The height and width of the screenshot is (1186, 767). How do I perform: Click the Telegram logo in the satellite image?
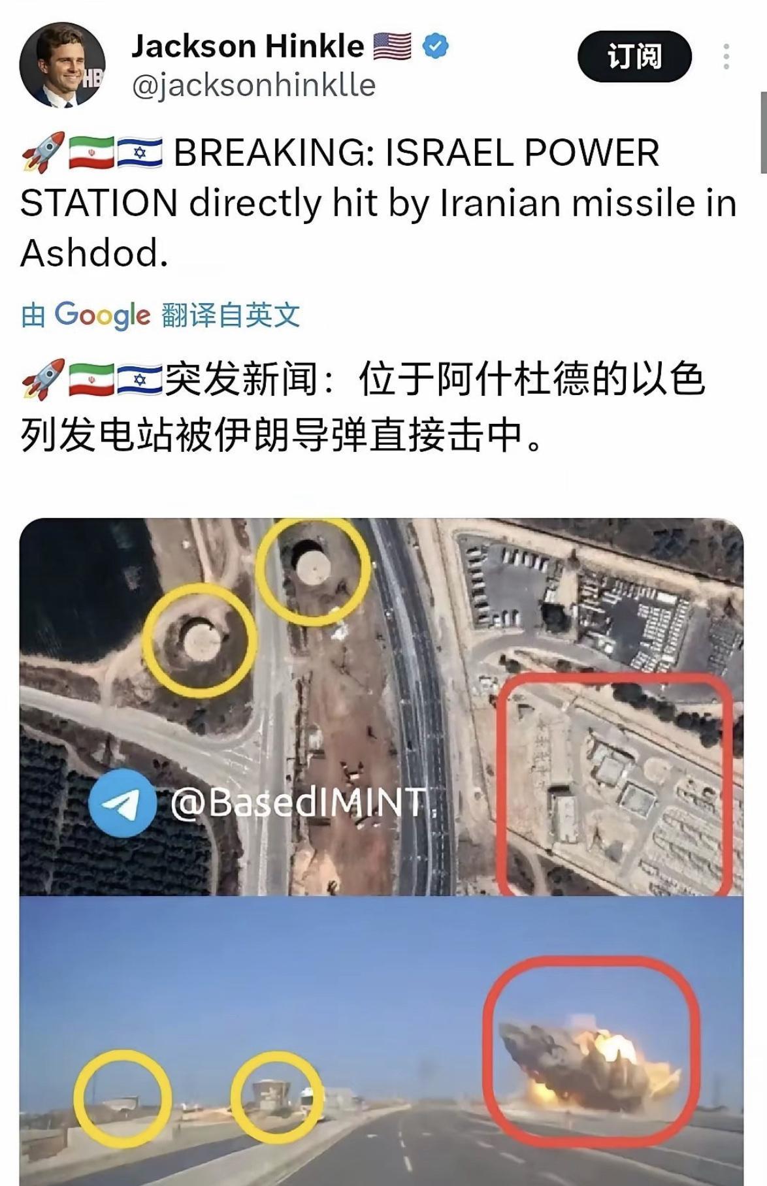pos(122,803)
